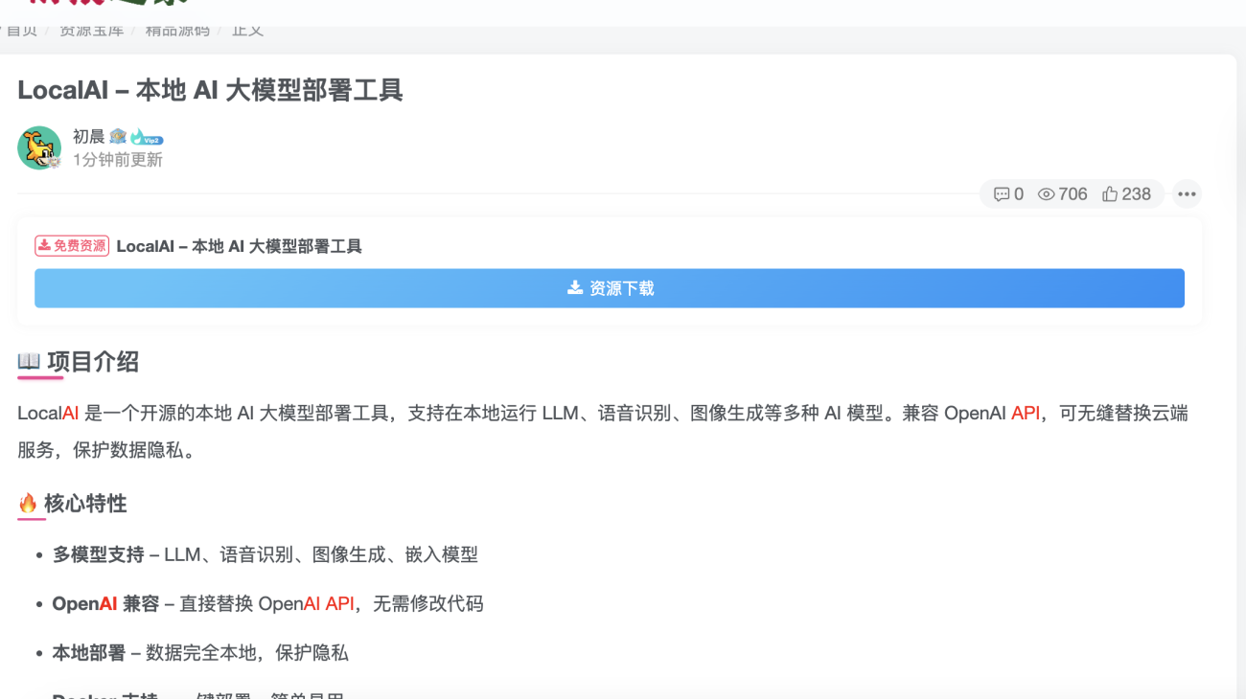Click red API link before 无需修改代码

click(339, 604)
